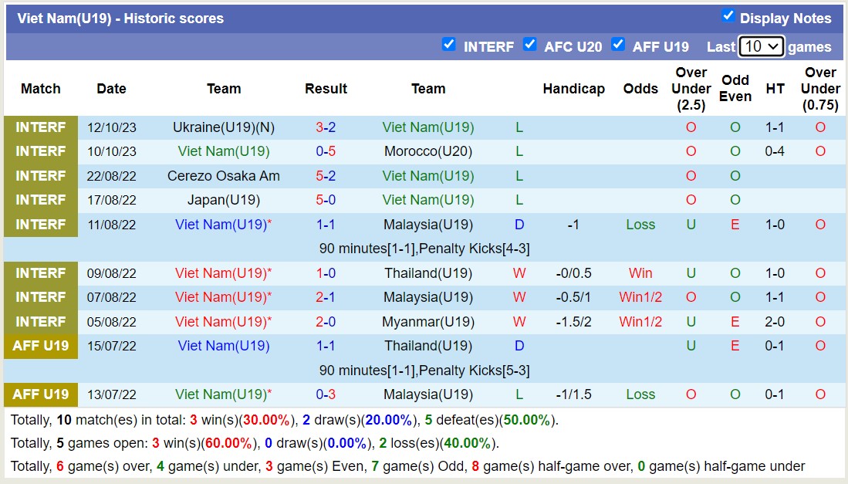Disable the AFF U19 filter checkbox

tap(618, 46)
